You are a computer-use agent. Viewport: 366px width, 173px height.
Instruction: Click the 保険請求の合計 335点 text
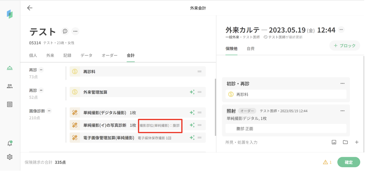[45, 162]
